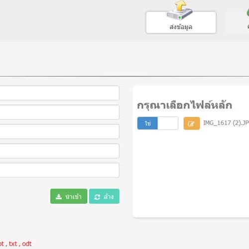Image resolution: width=249 pixels, height=249 pixels.
Task: Open the ส่งข้อมูล menu button
Action: point(181,22)
